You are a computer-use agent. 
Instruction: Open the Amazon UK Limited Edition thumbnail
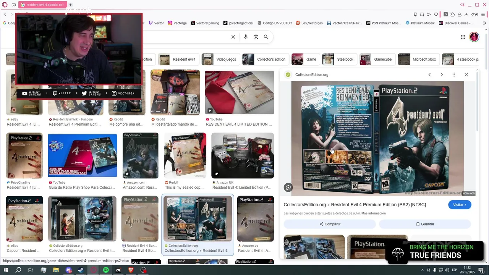coord(243,155)
